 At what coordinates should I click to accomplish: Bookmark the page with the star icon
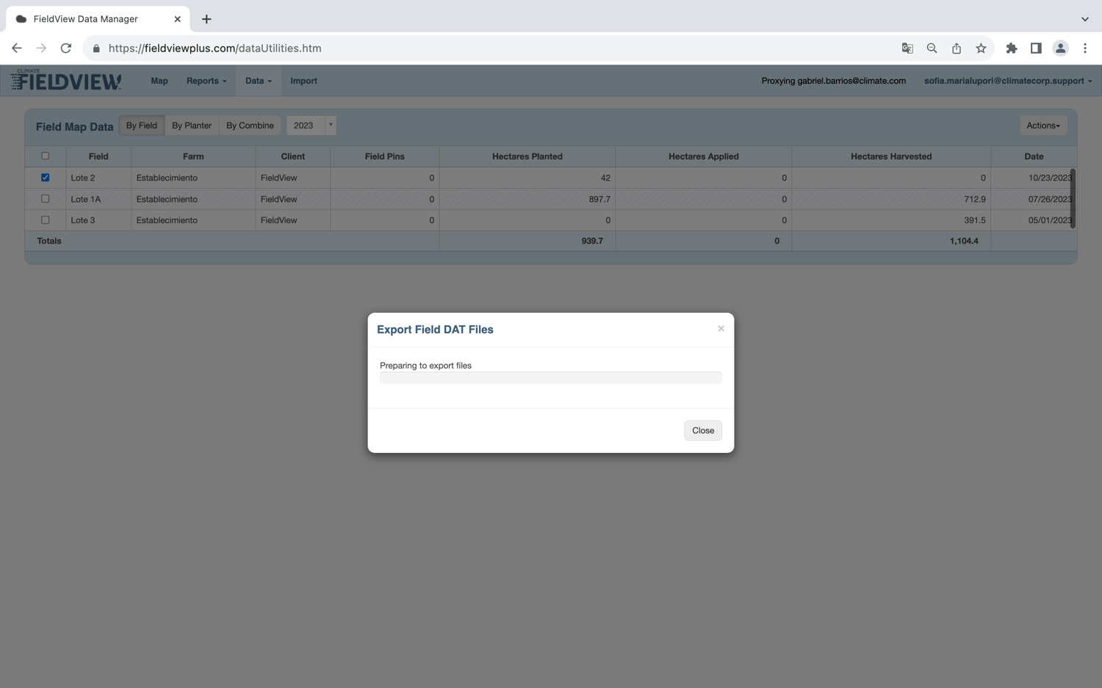pos(981,48)
